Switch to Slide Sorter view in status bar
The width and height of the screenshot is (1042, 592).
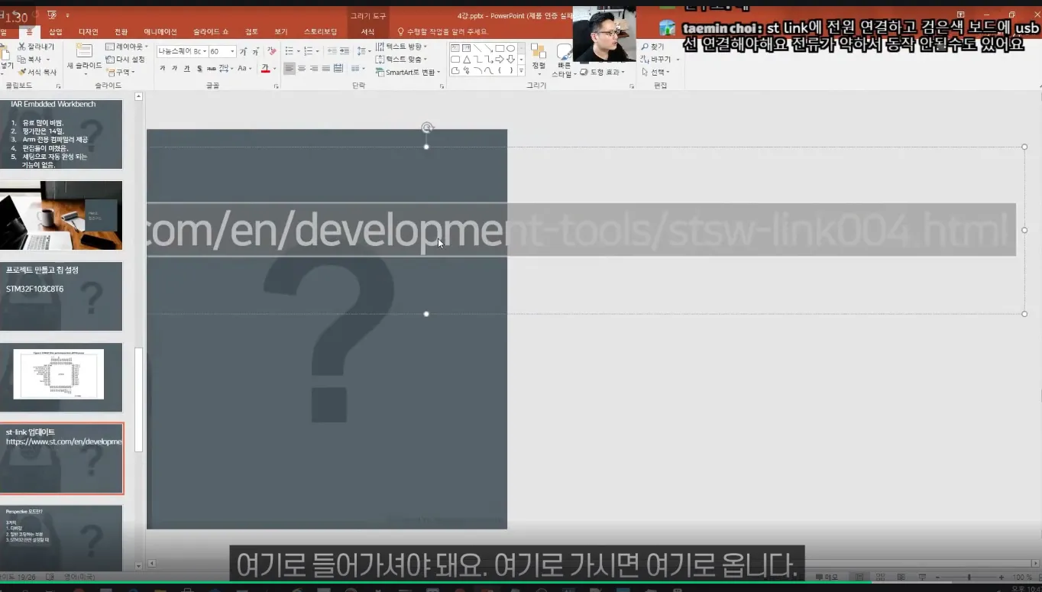point(880,576)
